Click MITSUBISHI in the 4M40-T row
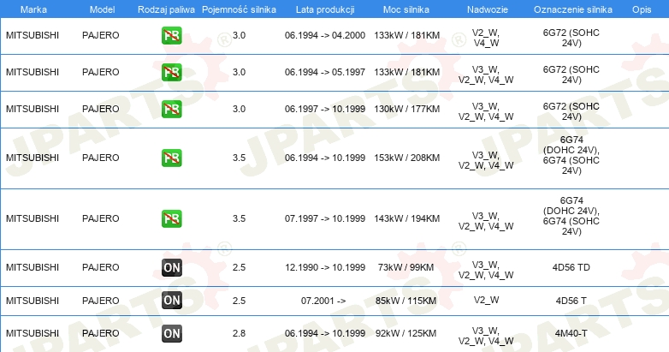 tap(33, 333)
